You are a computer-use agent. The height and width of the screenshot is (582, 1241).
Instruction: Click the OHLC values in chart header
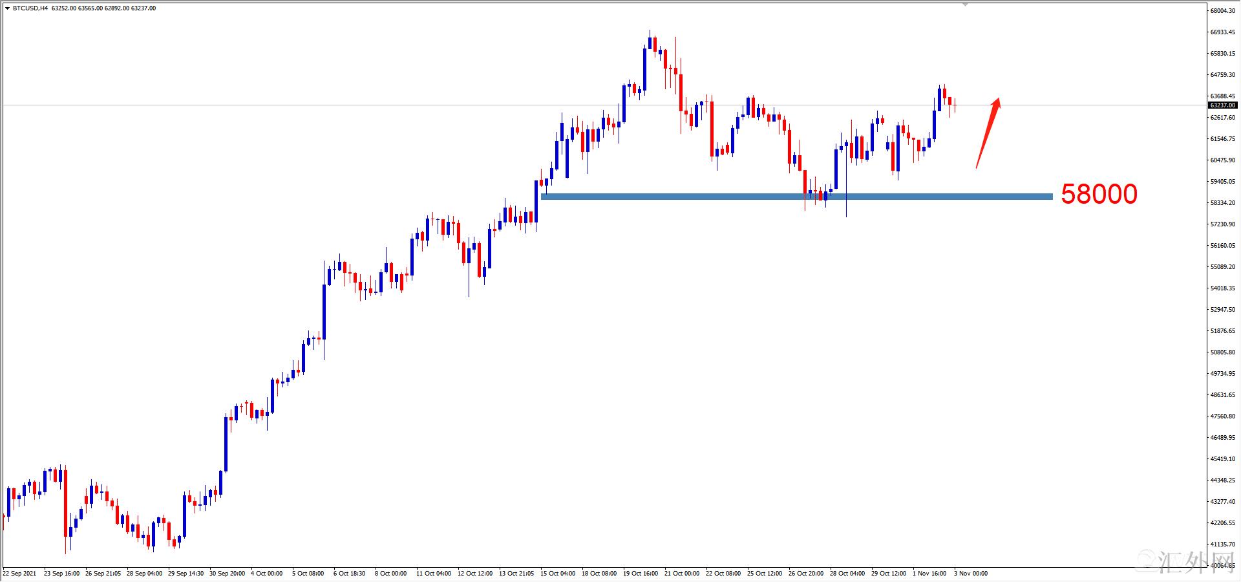click(x=103, y=8)
